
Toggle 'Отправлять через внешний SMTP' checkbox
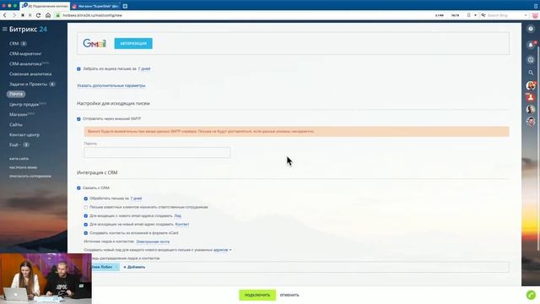pos(78,119)
